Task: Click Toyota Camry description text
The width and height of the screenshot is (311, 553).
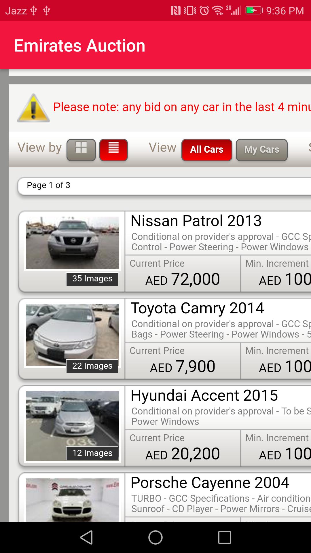Action: click(221, 329)
